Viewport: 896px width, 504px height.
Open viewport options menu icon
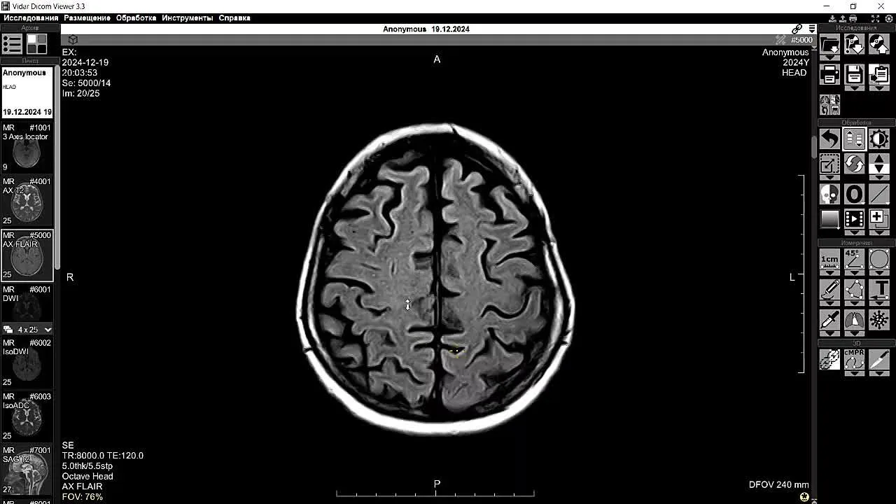click(811, 29)
